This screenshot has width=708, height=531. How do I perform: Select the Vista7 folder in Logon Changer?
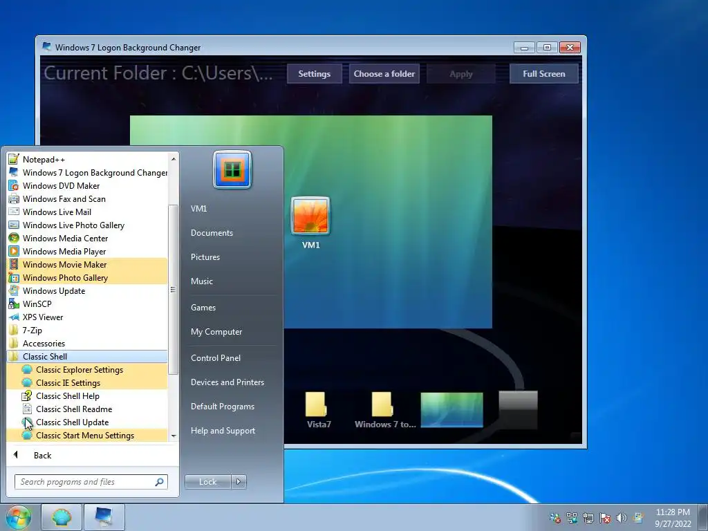[x=318, y=410]
